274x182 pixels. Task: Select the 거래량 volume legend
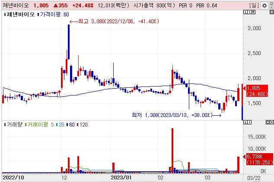13,125
